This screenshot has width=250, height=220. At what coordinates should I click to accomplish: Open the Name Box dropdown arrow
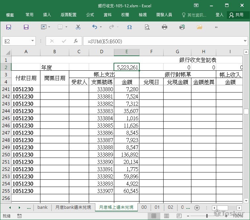(32, 41)
